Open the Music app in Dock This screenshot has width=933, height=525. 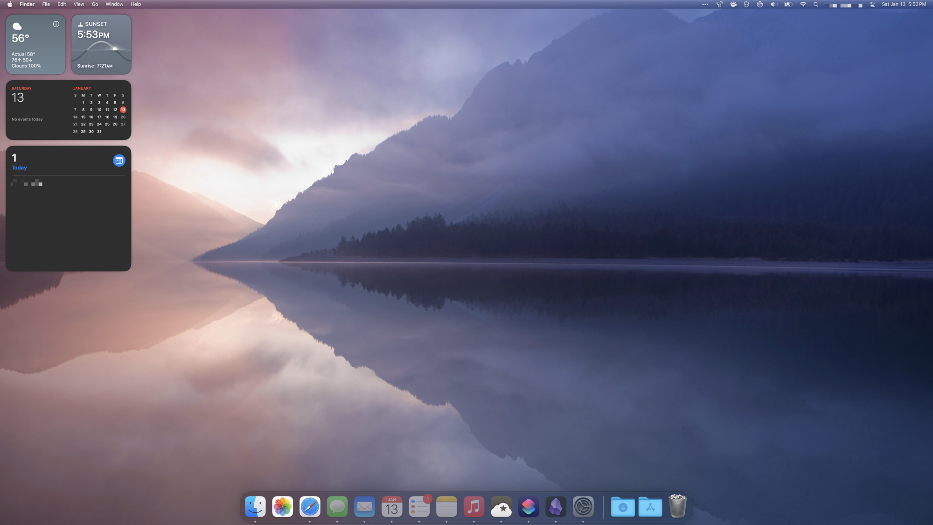pyautogui.click(x=473, y=507)
